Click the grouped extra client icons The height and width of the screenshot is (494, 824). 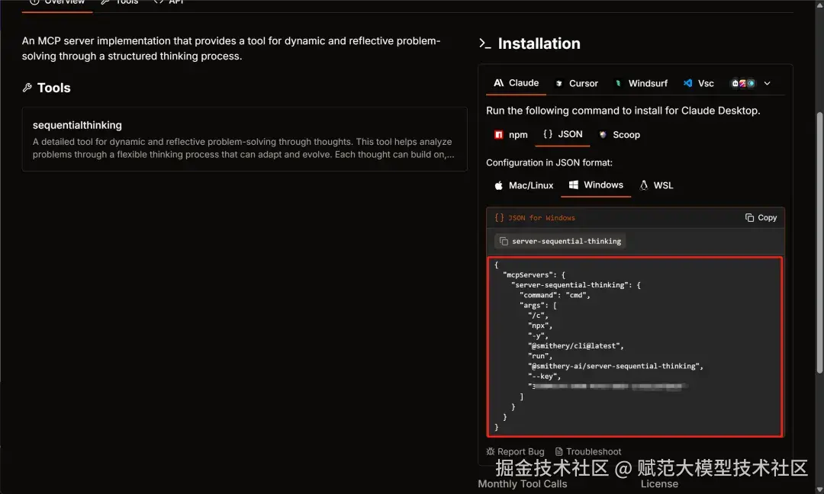point(743,83)
